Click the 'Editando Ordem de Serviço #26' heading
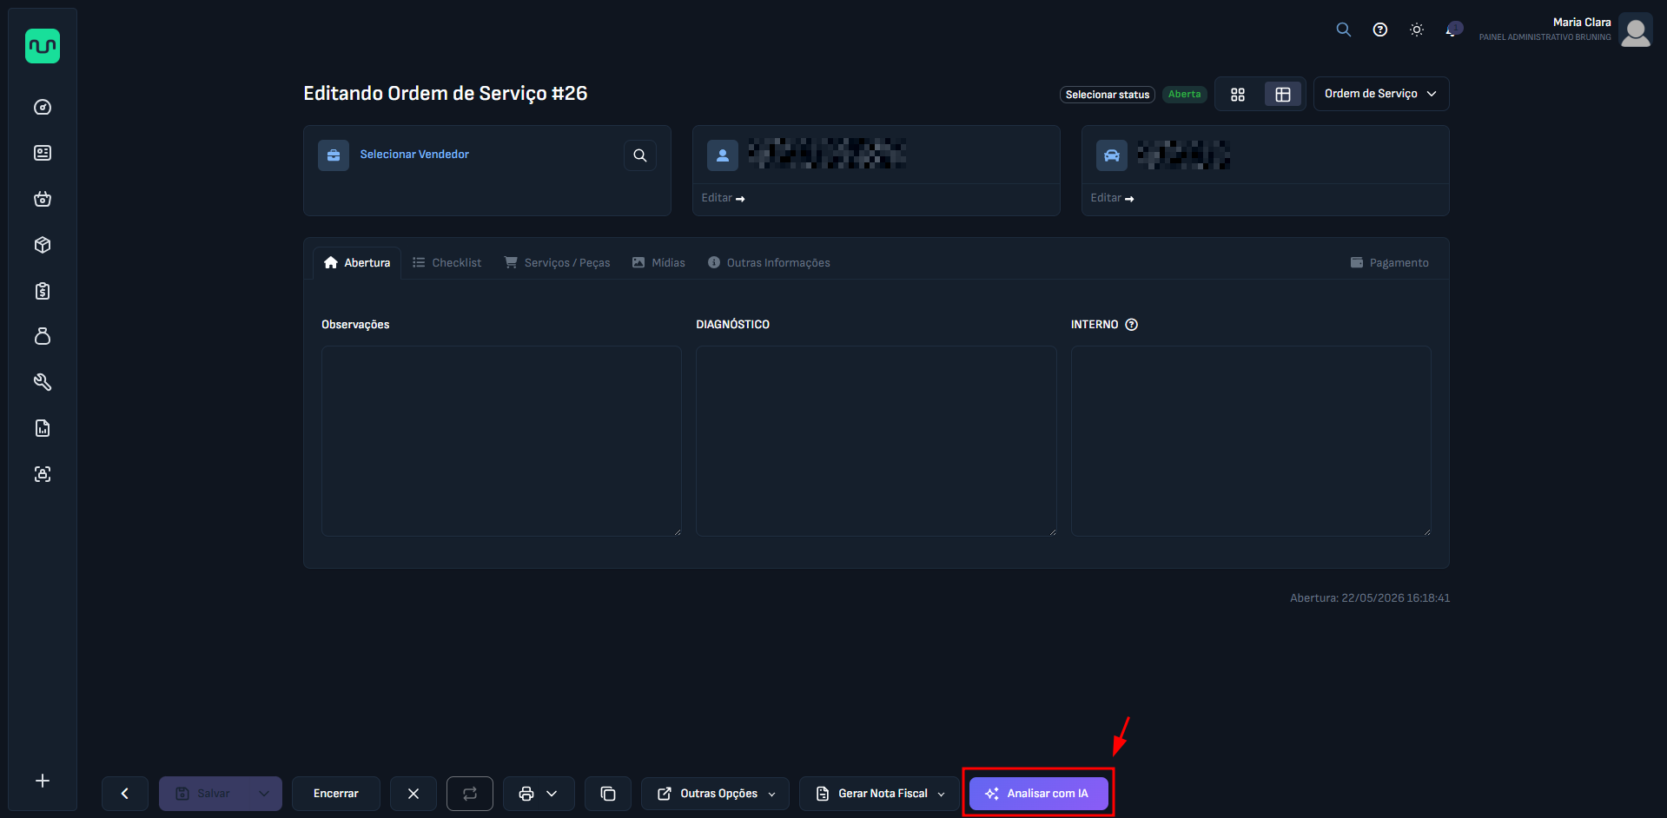Image resolution: width=1667 pixels, height=818 pixels. coord(446,94)
